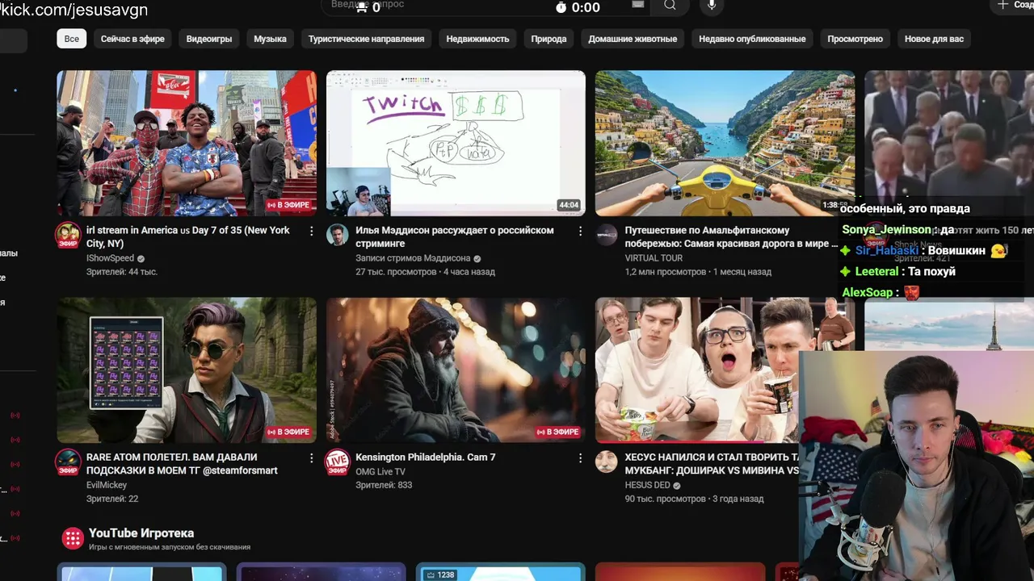The width and height of the screenshot is (1034, 581).
Task: Open title irl stream in America Day 7
Action: pos(188,236)
